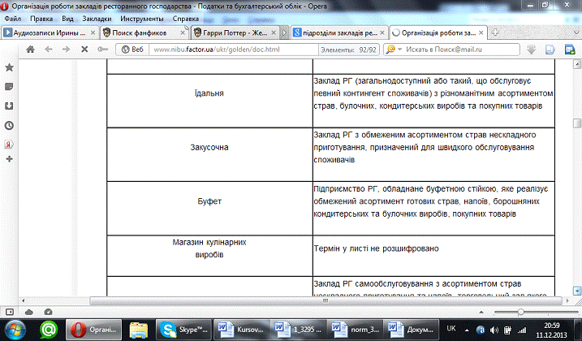The width and height of the screenshot is (582, 341).
Task: Open the history clock panel
Action: point(9,126)
